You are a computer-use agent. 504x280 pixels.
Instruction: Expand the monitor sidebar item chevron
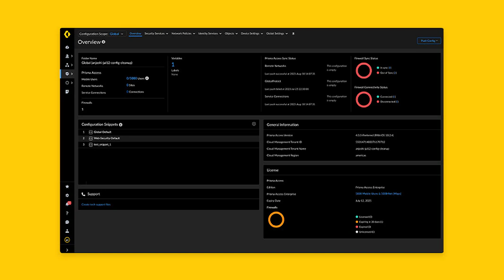tap(72, 56)
